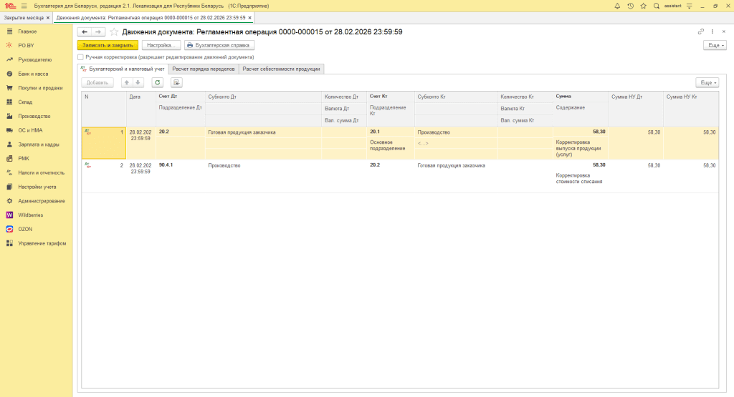This screenshot has width=734, height=397.
Task: Select row number 2 cell
Action: tap(104, 177)
